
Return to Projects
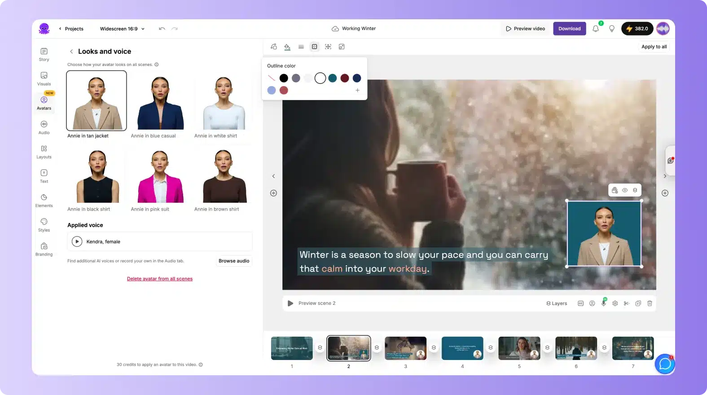71,29
